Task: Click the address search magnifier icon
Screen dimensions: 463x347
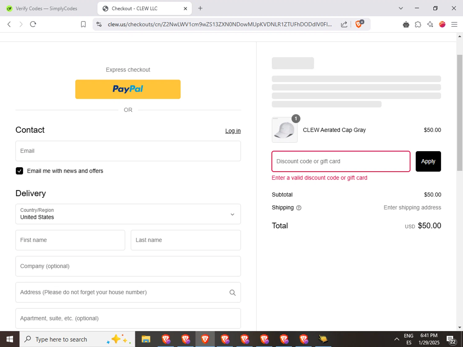Action: click(232, 293)
